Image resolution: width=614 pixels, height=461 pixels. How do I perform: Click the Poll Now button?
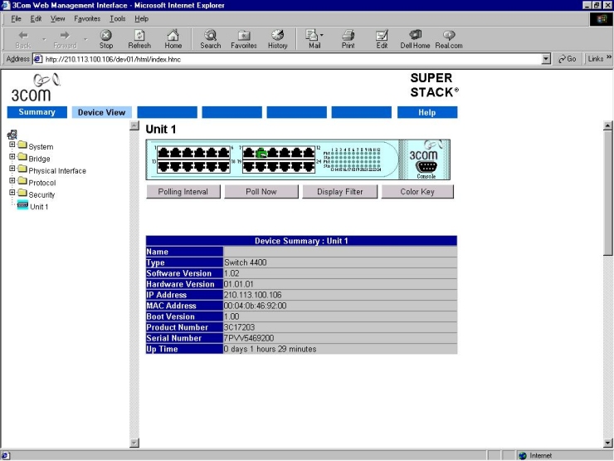point(261,192)
